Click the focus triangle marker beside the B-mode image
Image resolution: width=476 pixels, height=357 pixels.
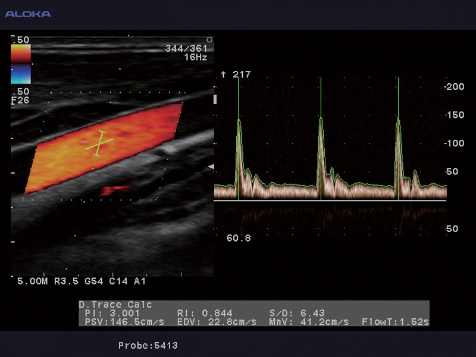point(210,168)
